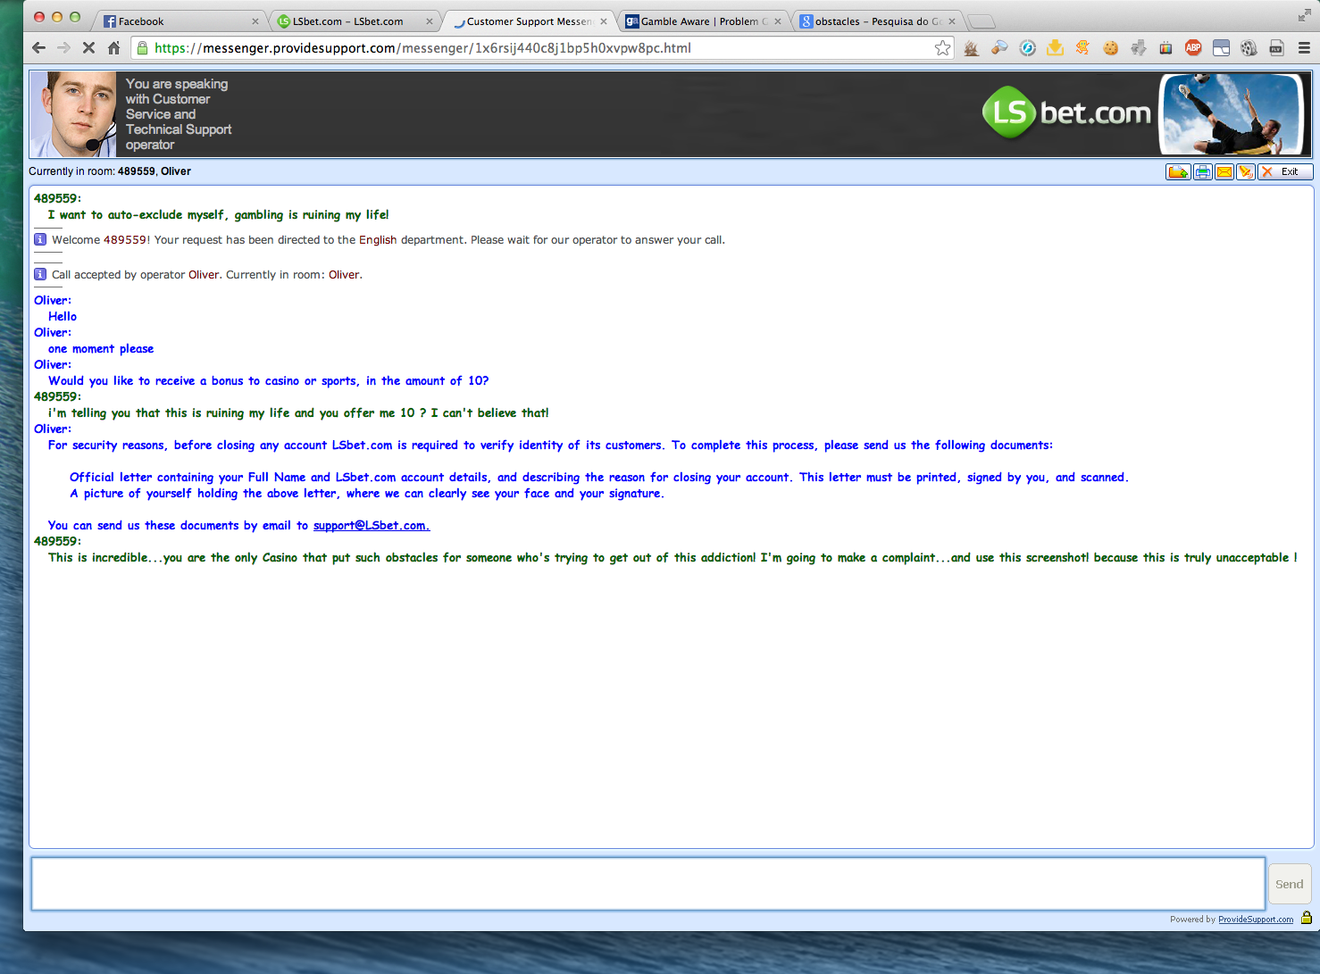Image resolution: width=1320 pixels, height=974 pixels.
Task: Open a new browser tab
Action: coord(982,22)
